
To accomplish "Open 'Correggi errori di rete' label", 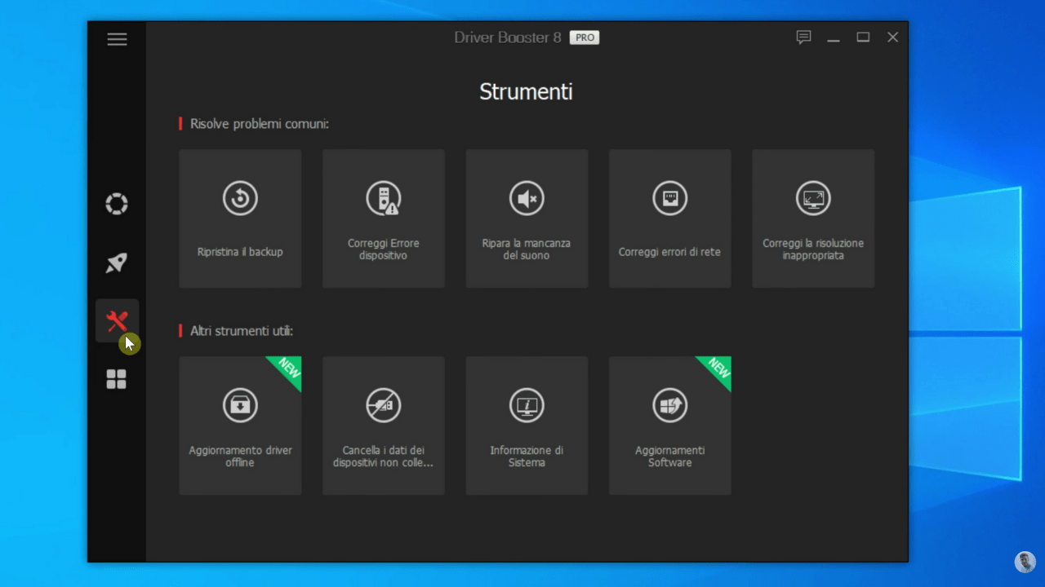I will [670, 252].
